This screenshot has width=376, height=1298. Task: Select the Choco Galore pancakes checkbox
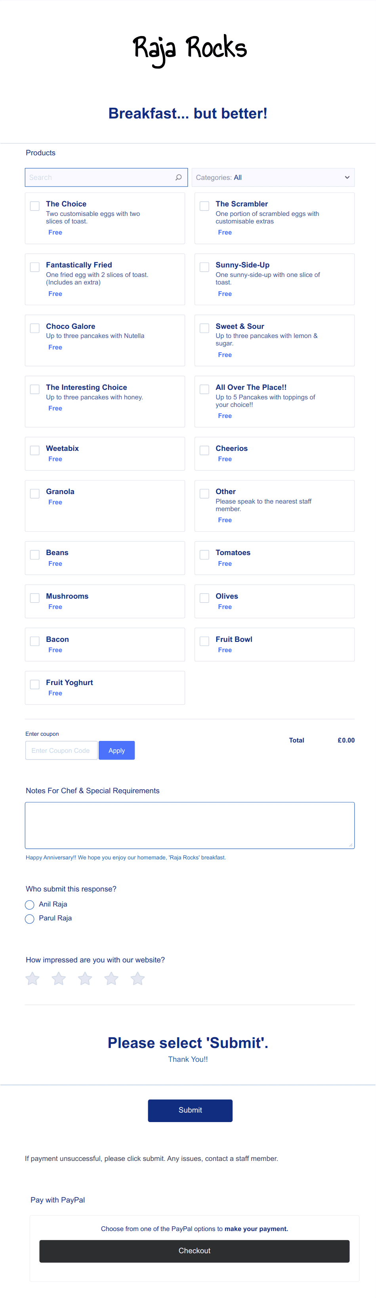[x=34, y=328]
